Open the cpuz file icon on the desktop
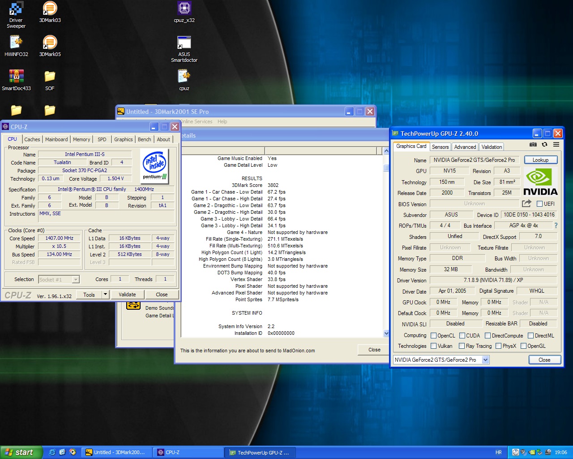The width and height of the screenshot is (573, 459). tap(184, 81)
